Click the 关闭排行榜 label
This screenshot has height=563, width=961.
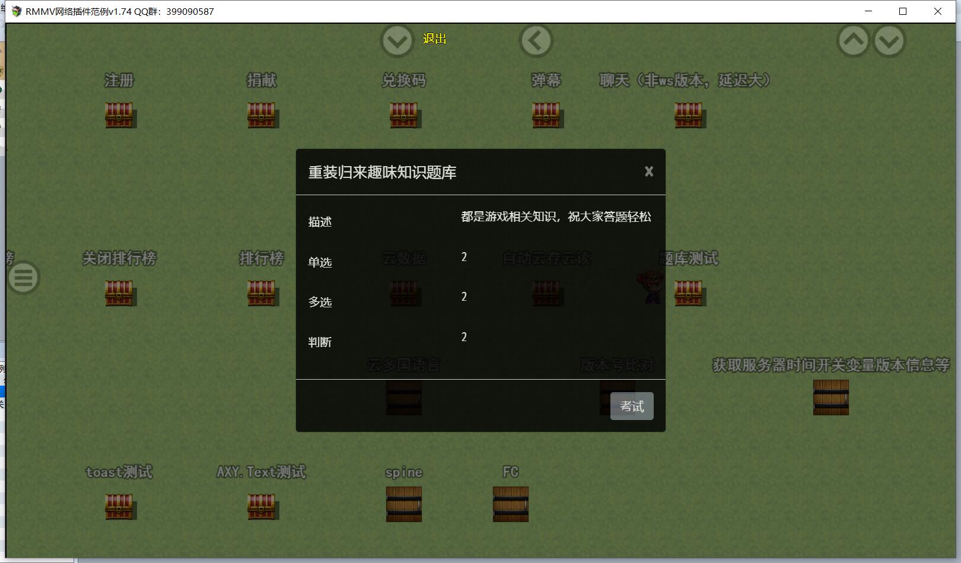coord(119,258)
